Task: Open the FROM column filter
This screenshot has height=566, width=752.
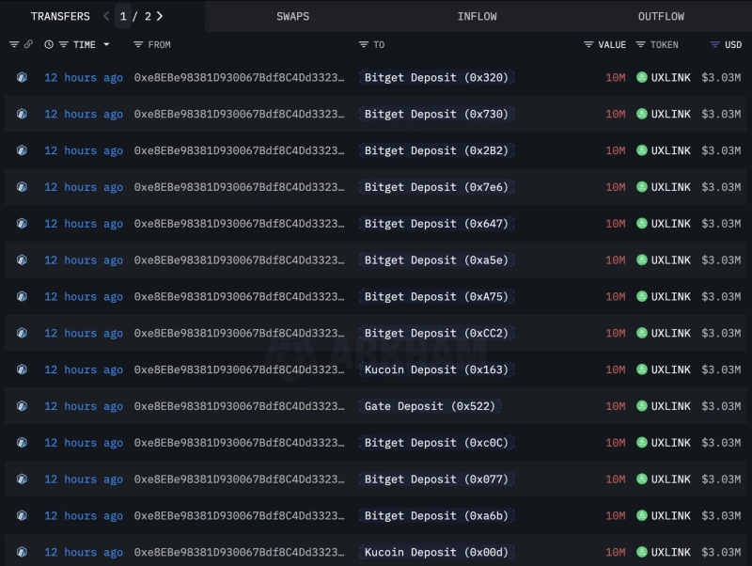Action: click(x=138, y=44)
